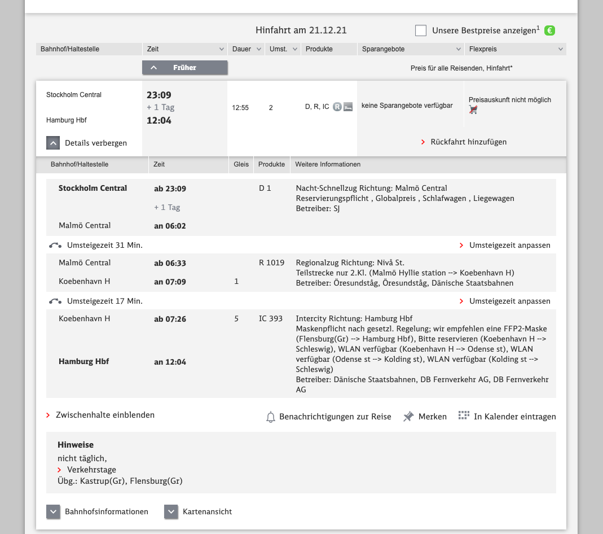603x534 pixels.
Task: Click the unavailable shopping cart icon
Action: click(473, 110)
